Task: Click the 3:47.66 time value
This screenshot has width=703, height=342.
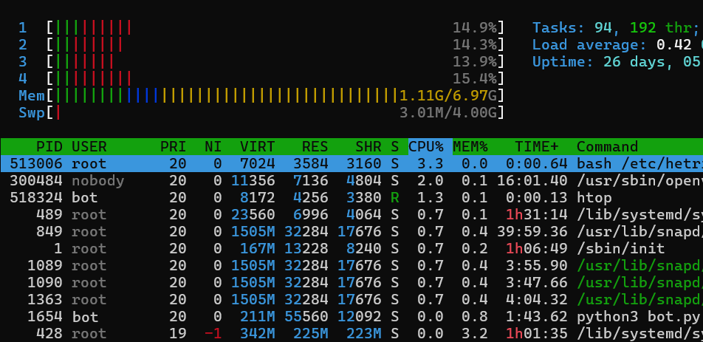Action: coord(537,283)
